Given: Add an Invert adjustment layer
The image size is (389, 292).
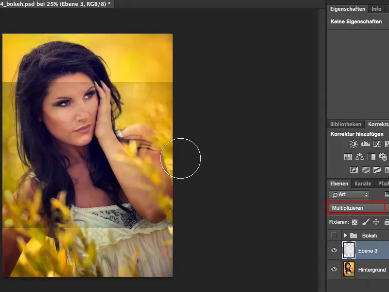Looking at the screenshot, I should click(x=354, y=170).
